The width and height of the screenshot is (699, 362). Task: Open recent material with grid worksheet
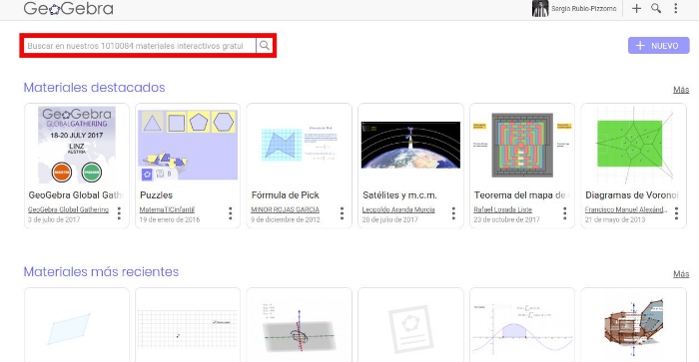[188, 329]
